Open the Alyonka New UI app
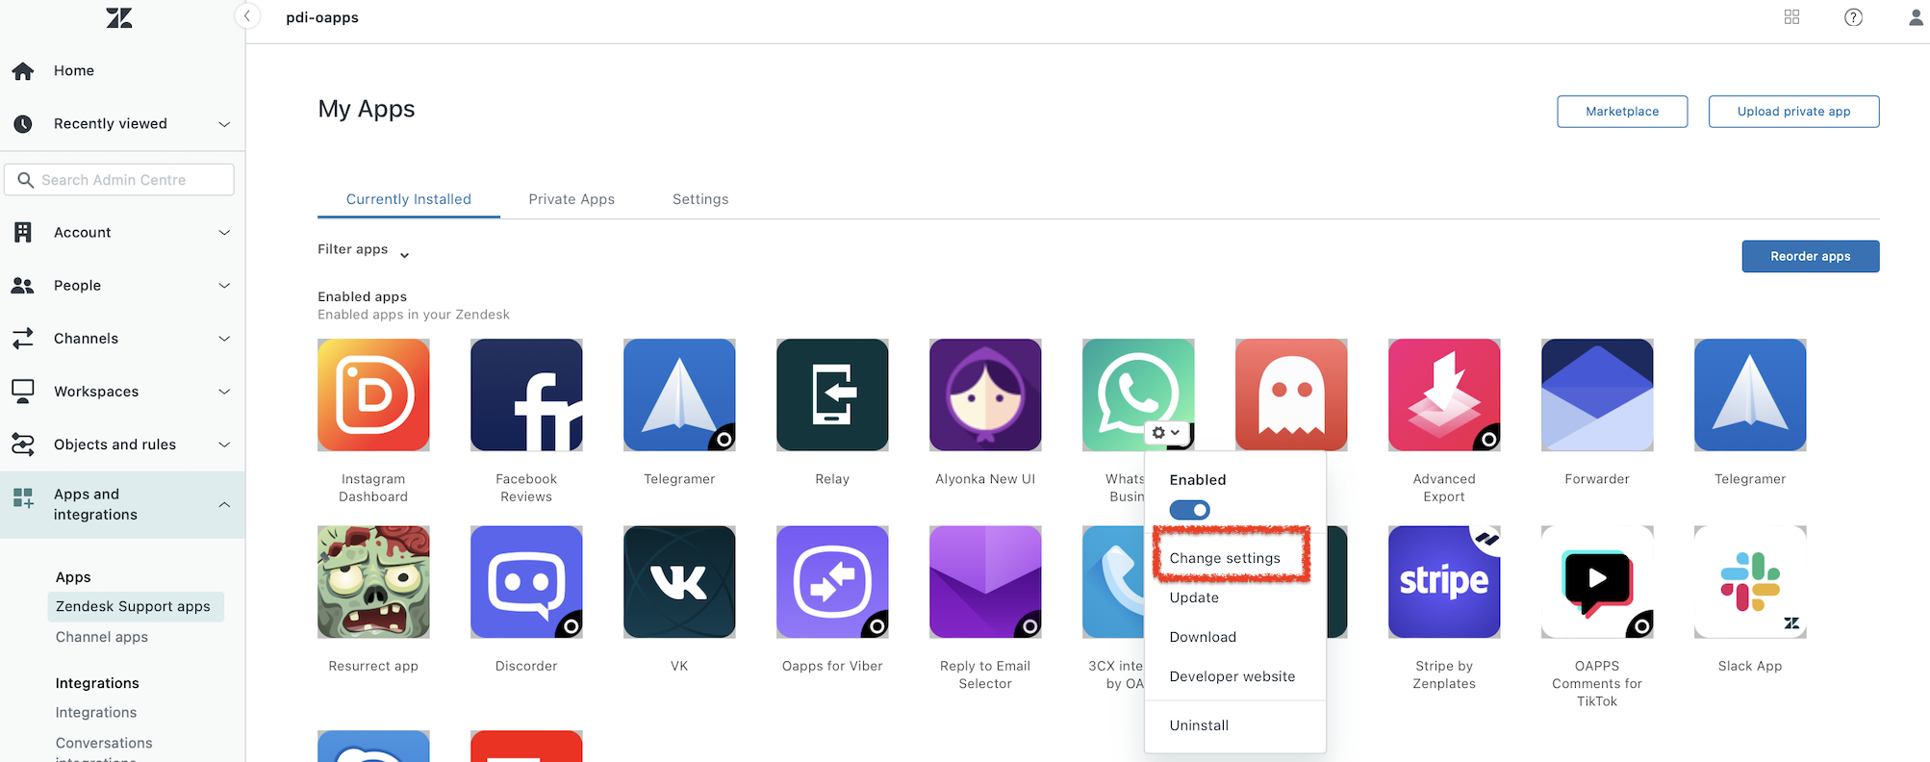The height and width of the screenshot is (762, 1930). point(985,394)
